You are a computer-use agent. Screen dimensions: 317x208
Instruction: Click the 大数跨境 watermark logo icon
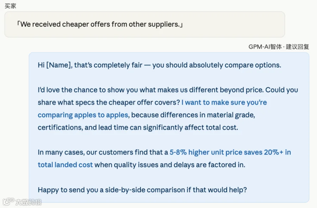8,202
